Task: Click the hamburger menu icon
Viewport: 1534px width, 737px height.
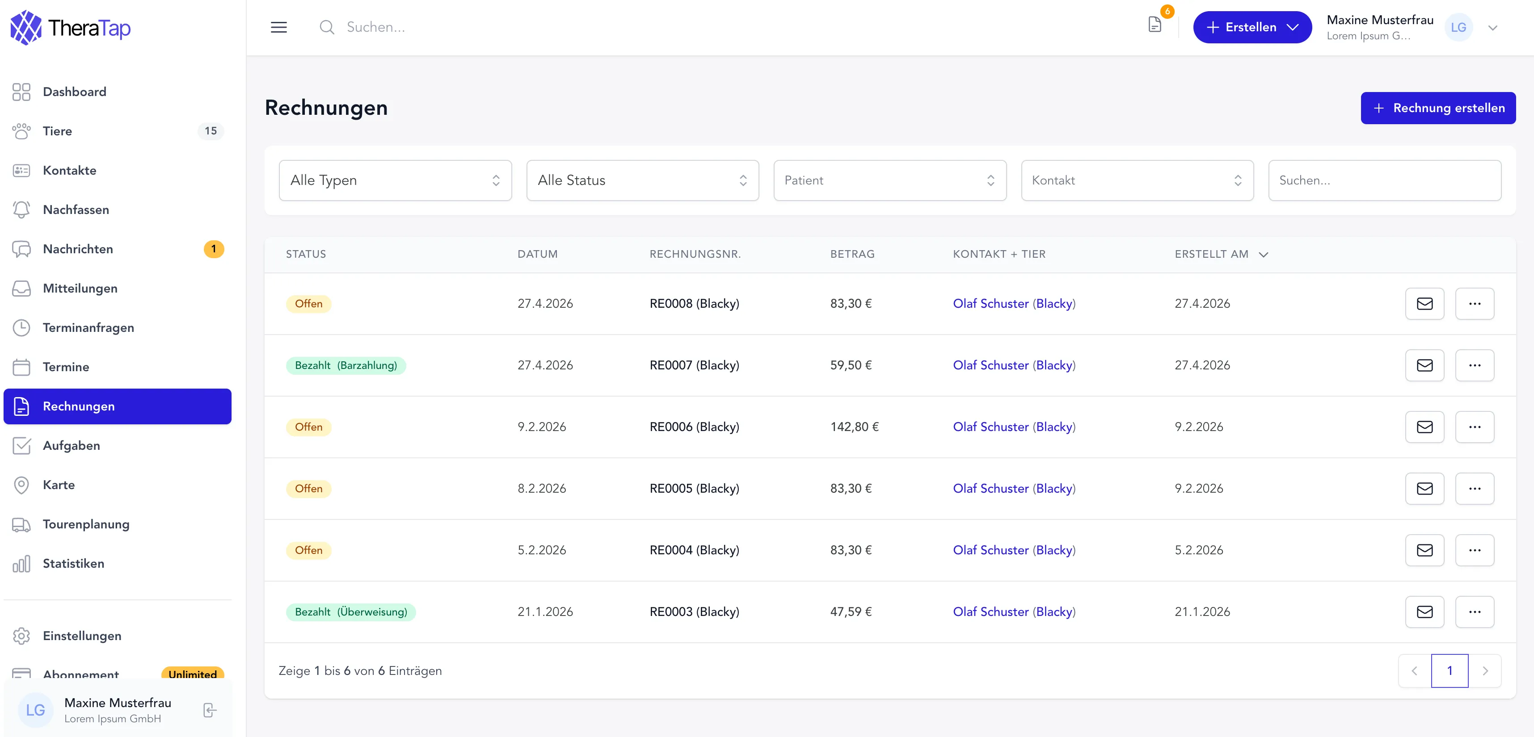Action: (x=279, y=27)
